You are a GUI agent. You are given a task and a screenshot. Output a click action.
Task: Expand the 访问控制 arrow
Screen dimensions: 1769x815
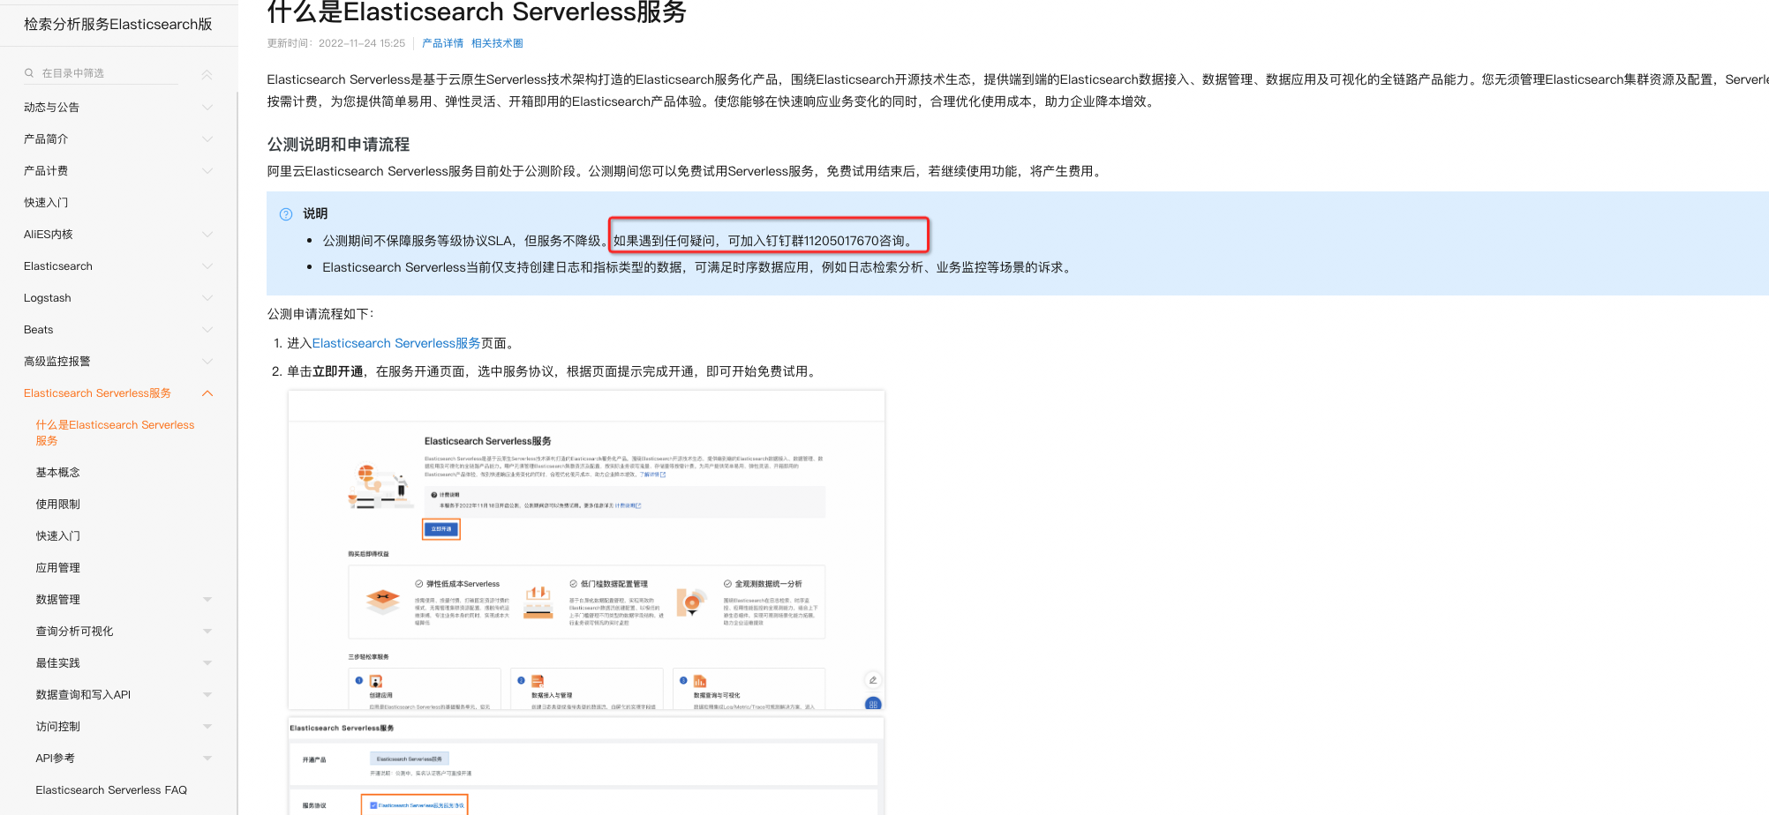tap(207, 727)
